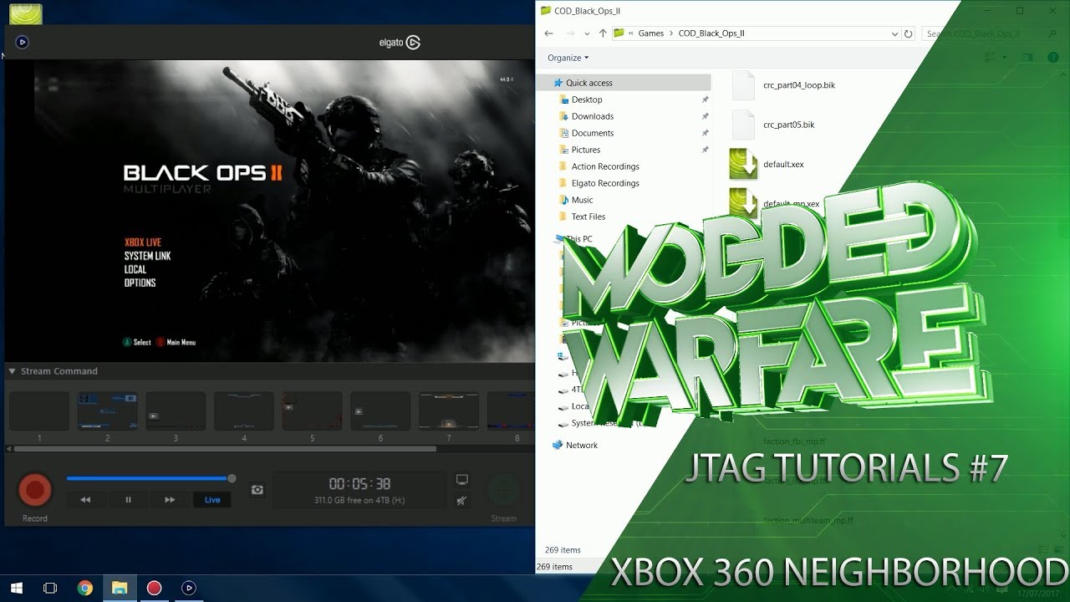The width and height of the screenshot is (1070, 602).
Task: Toggle the monitor display icon
Action: pyautogui.click(x=461, y=480)
